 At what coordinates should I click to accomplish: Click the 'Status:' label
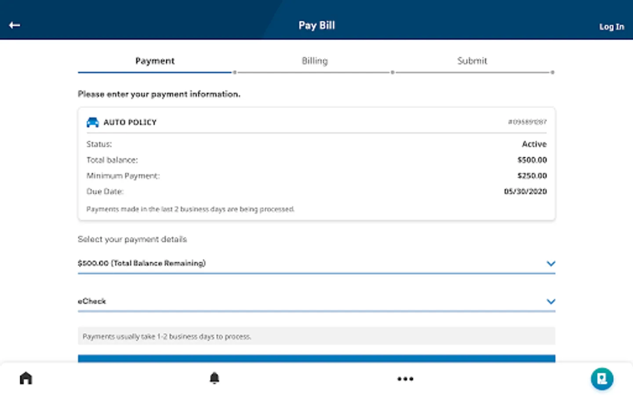99,144
